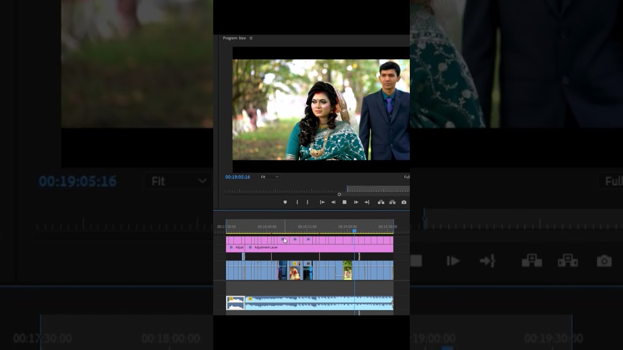
Task: Go to Out point button
Action: pyautogui.click(x=367, y=202)
